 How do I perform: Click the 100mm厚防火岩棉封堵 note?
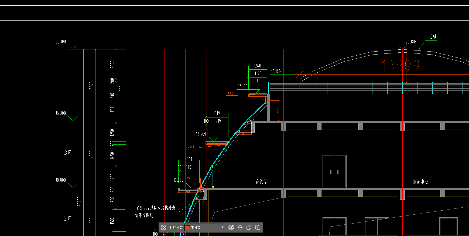(x=155, y=208)
